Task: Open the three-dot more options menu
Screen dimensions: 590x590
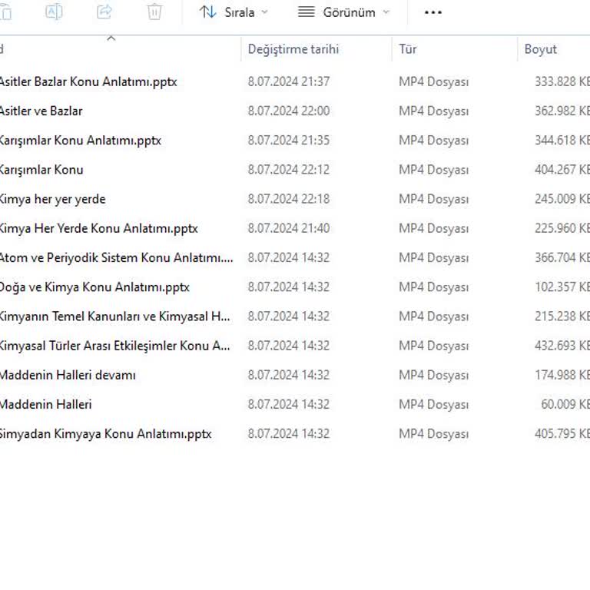Action: click(433, 12)
